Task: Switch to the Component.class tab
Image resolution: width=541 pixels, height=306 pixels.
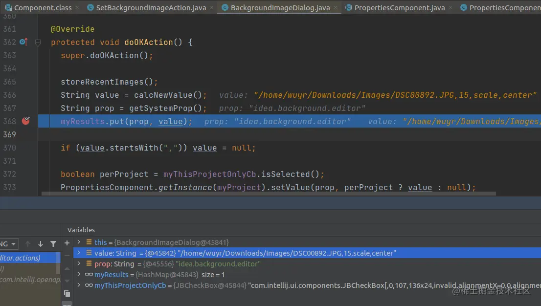Action: click(x=39, y=8)
